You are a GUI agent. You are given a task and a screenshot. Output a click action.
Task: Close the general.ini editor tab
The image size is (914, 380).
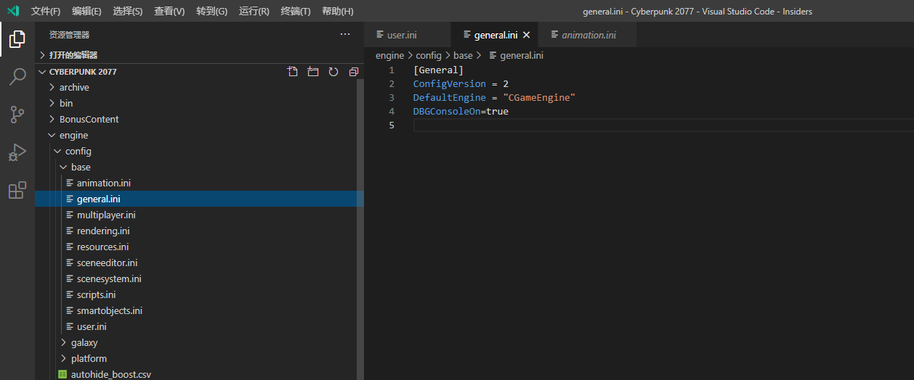tap(527, 35)
